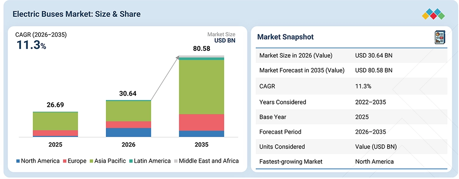
Task: Click the 'Market Size' grey label
Action: (x=221, y=35)
